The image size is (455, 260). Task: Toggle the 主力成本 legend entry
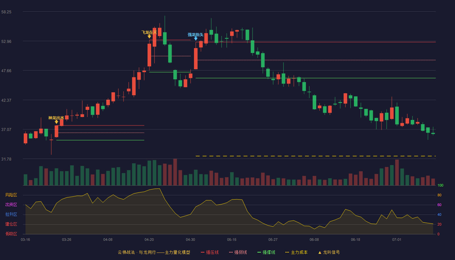point(296,252)
